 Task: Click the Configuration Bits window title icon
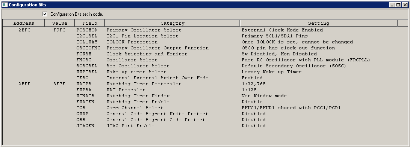(5, 5)
